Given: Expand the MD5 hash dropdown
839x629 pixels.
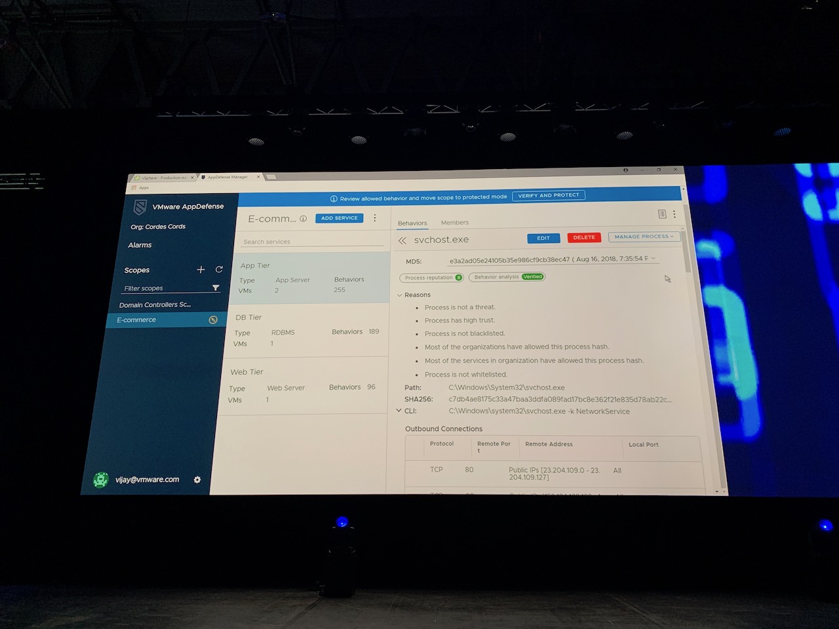Looking at the screenshot, I should tap(654, 259).
